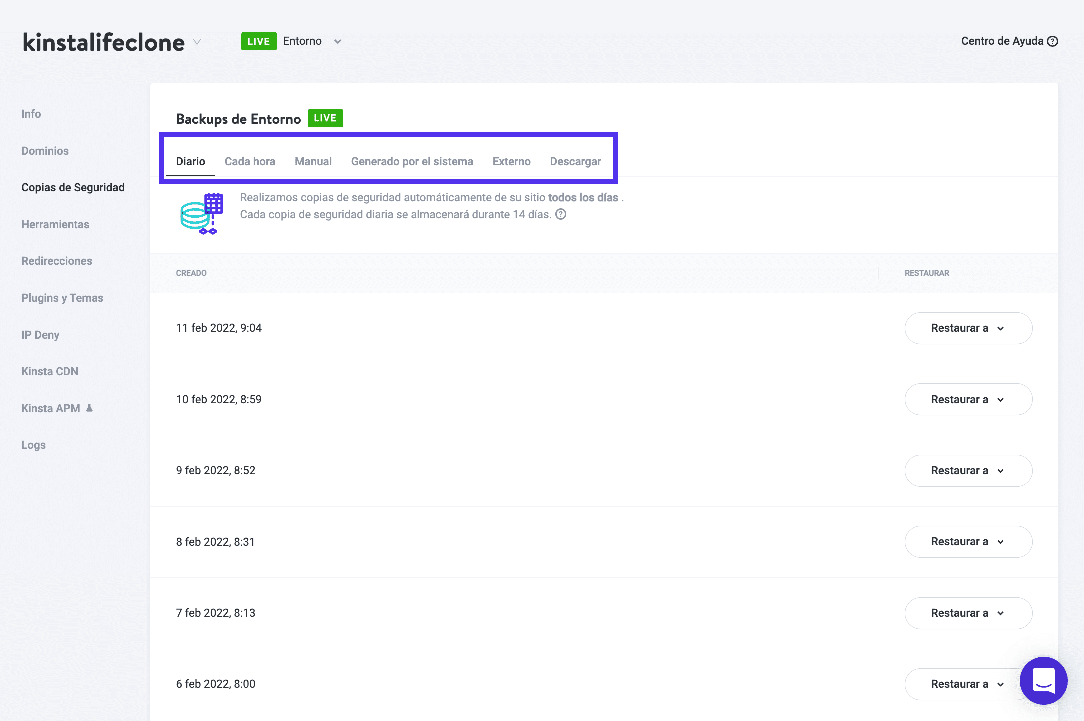Click the 8 feb 2022 backup row

[215, 542]
